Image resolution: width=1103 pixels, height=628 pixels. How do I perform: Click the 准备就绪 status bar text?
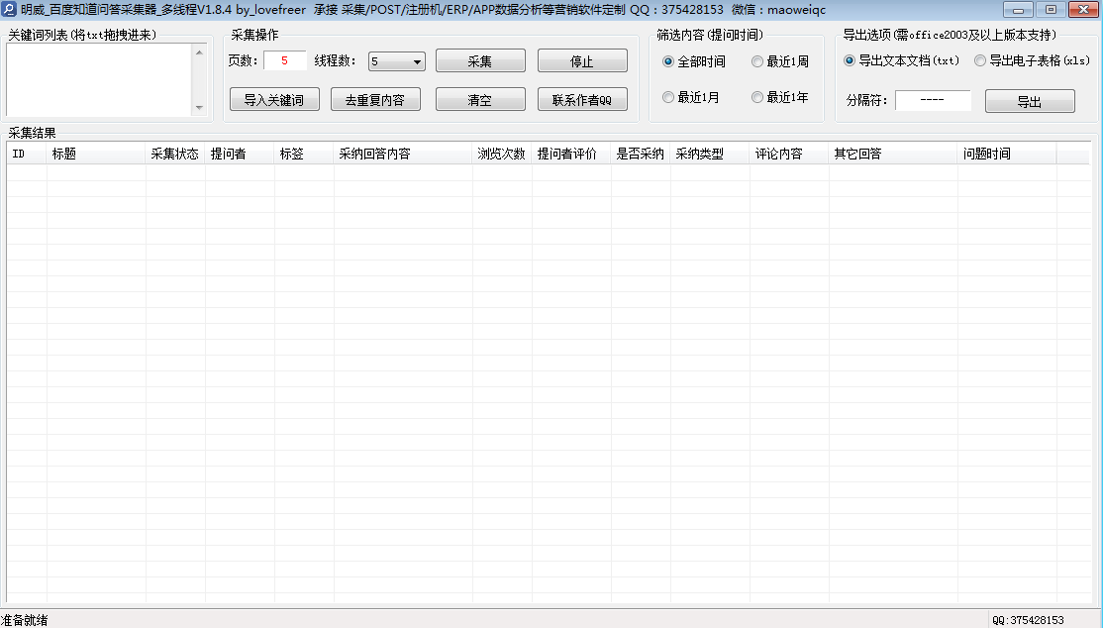[25, 619]
